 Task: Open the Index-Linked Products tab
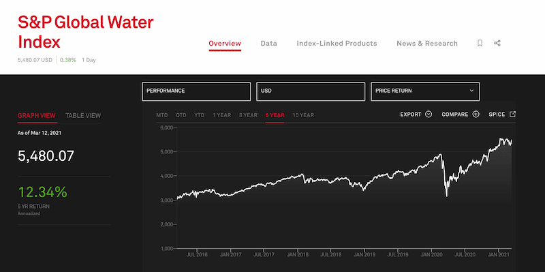click(337, 44)
